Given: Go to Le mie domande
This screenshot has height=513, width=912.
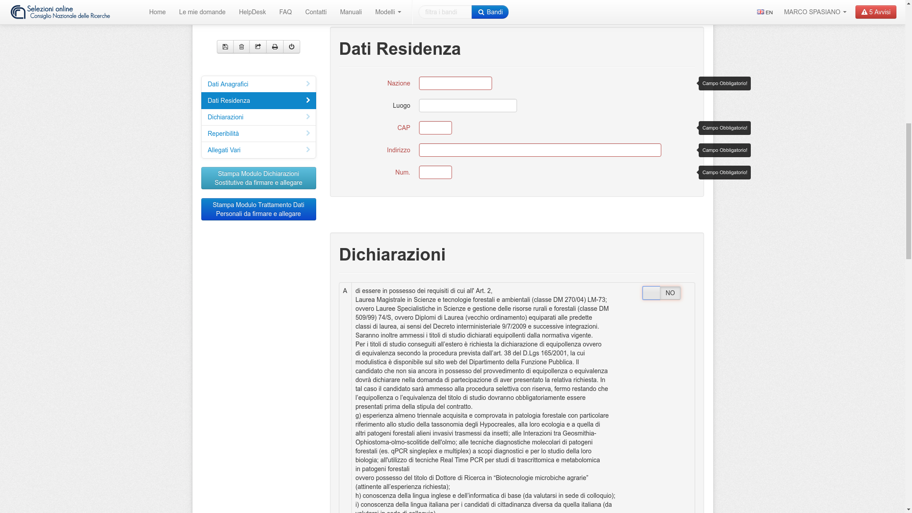Looking at the screenshot, I should [x=202, y=12].
